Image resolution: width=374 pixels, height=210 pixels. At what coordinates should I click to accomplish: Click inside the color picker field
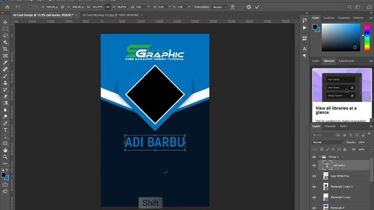pyautogui.click(x=341, y=37)
